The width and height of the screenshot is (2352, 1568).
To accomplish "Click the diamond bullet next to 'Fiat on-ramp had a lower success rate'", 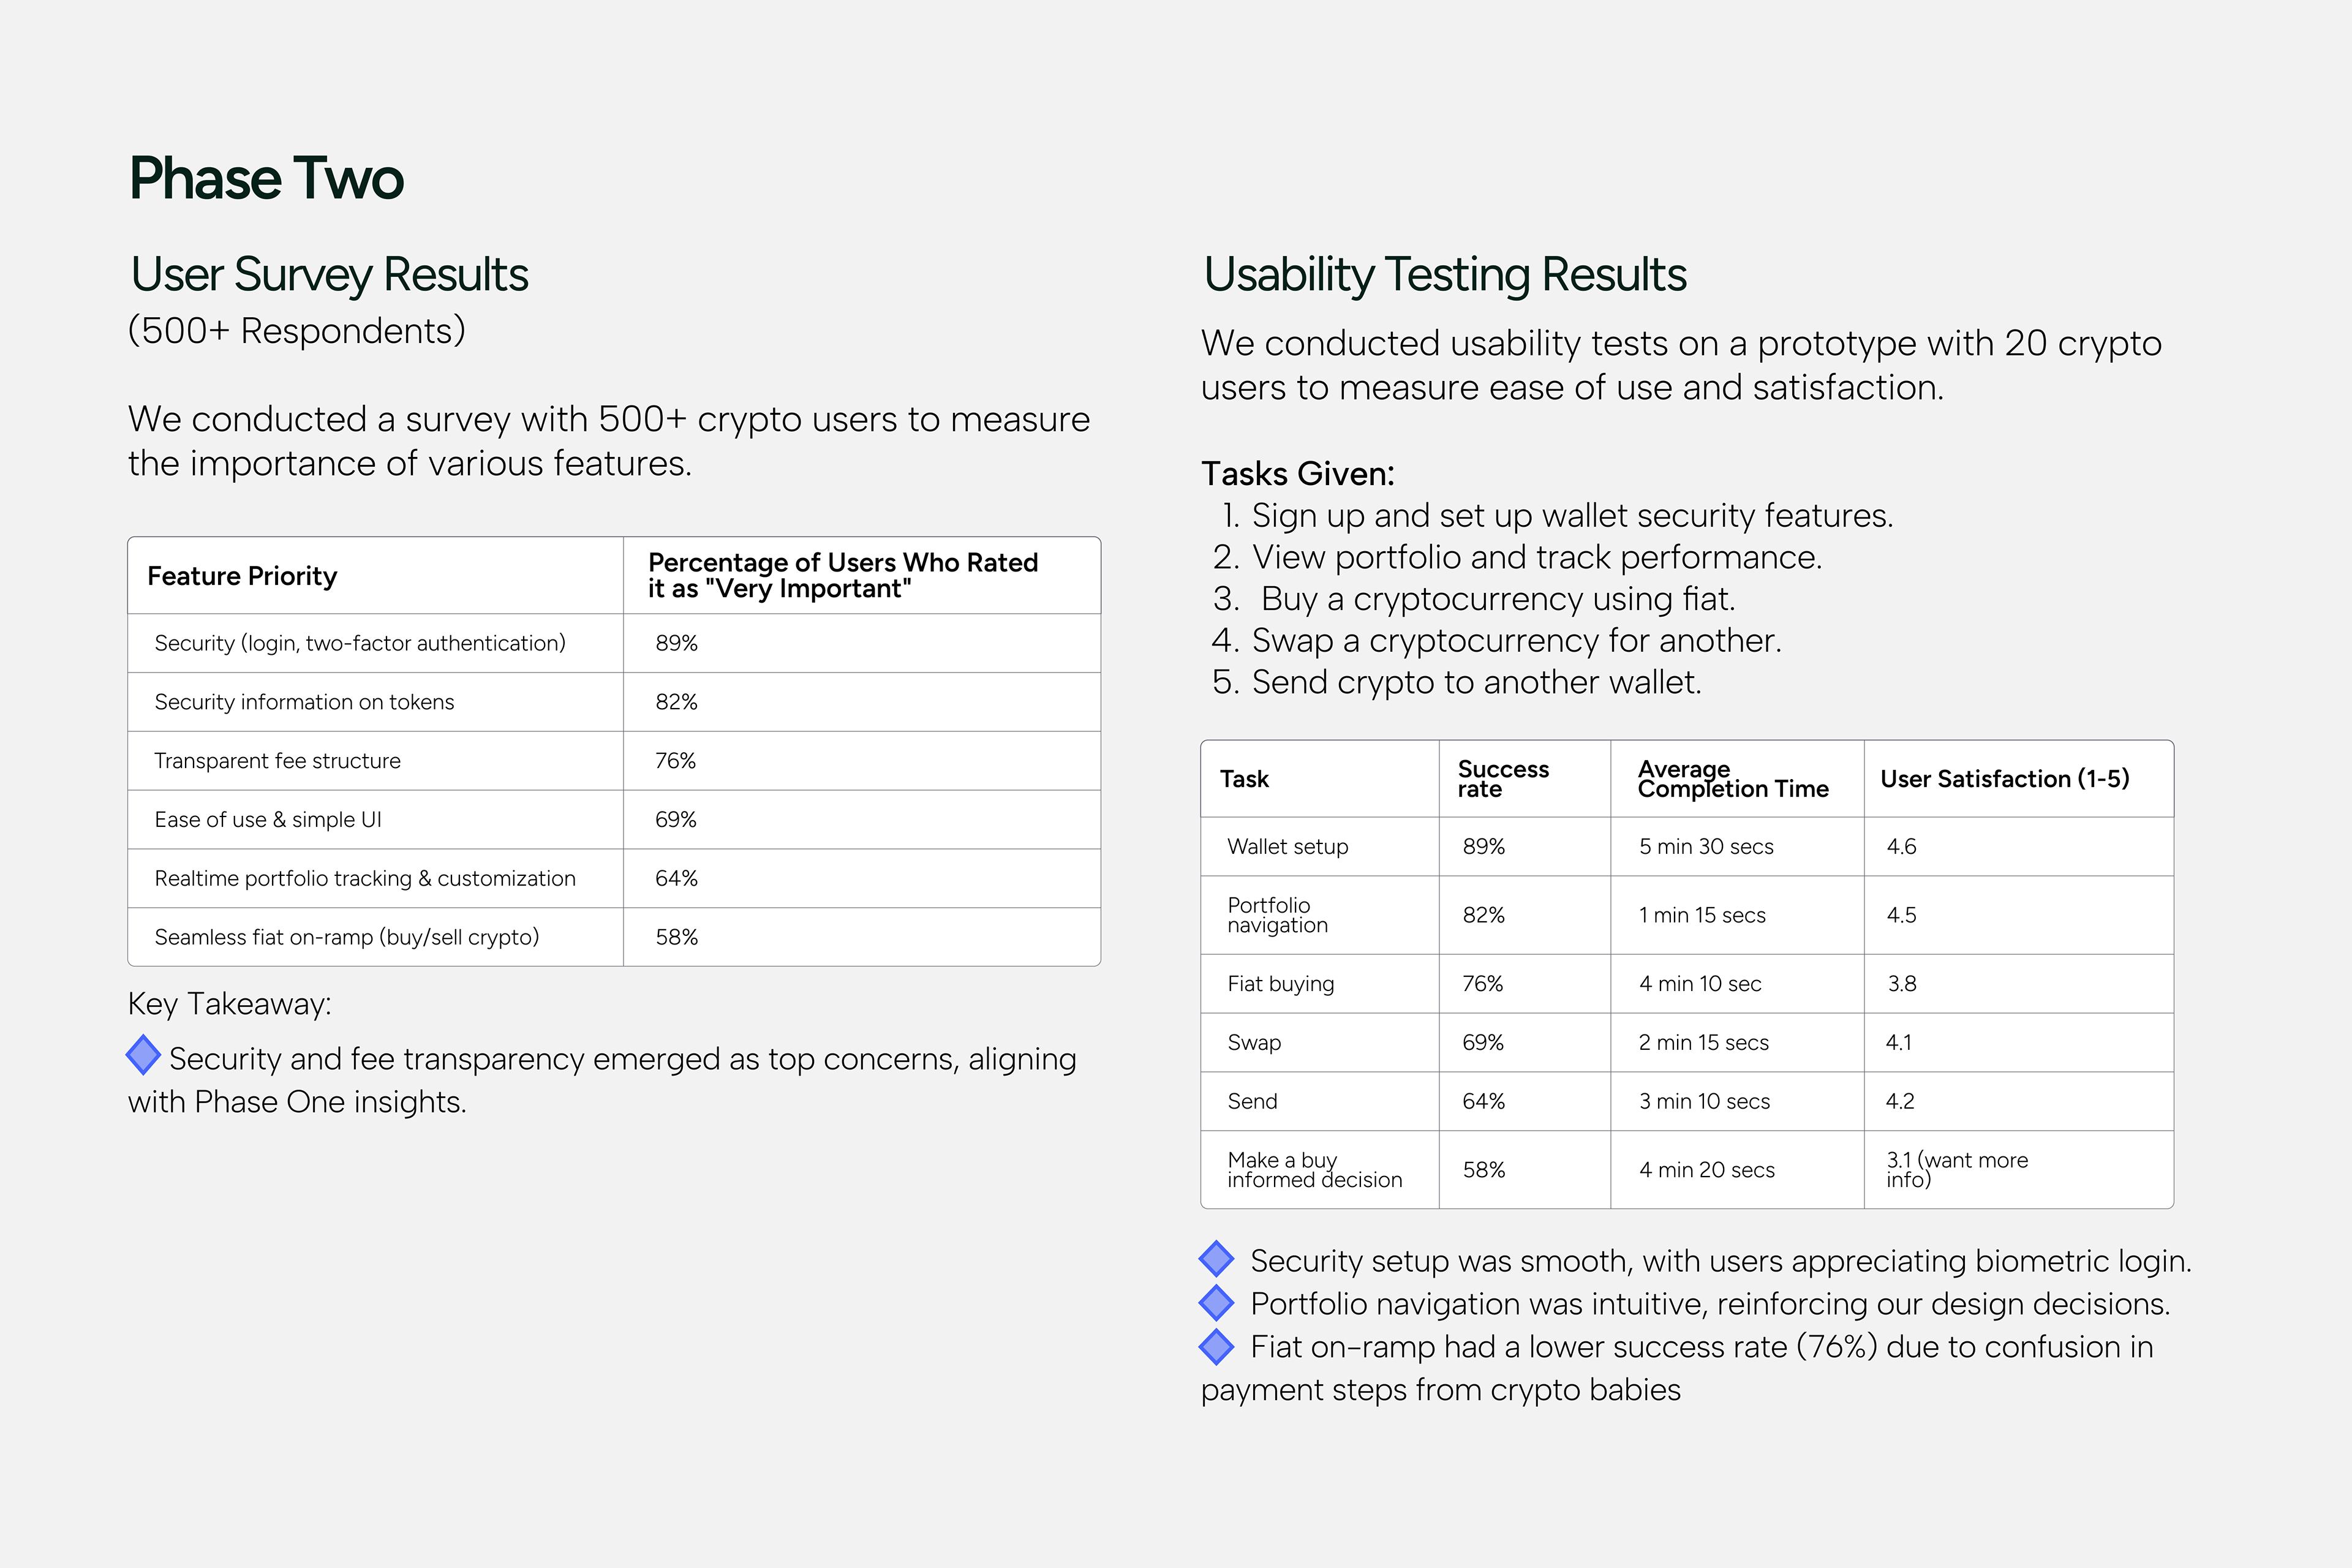I will click(1216, 1346).
